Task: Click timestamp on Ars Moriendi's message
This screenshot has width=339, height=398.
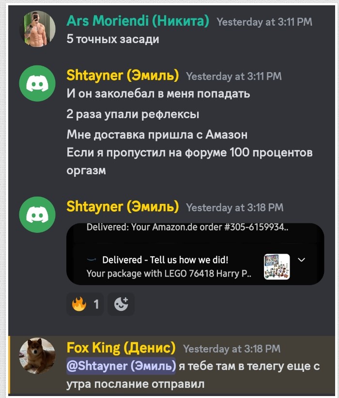Action: (x=264, y=22)
